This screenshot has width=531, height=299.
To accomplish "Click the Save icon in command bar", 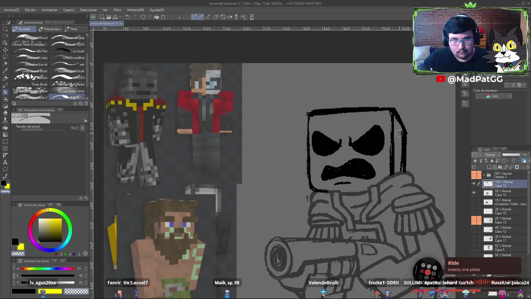I will coord(114,17).
